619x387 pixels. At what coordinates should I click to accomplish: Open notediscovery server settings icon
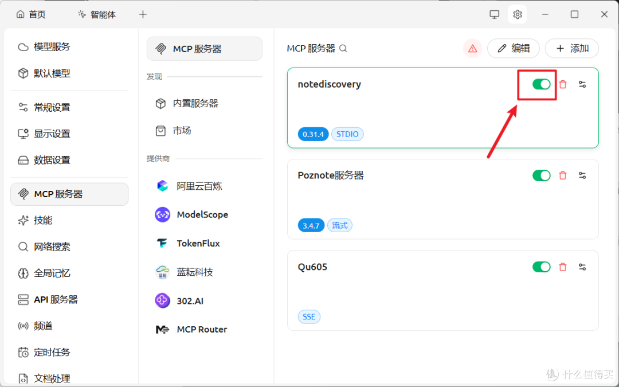click(582, 84)
